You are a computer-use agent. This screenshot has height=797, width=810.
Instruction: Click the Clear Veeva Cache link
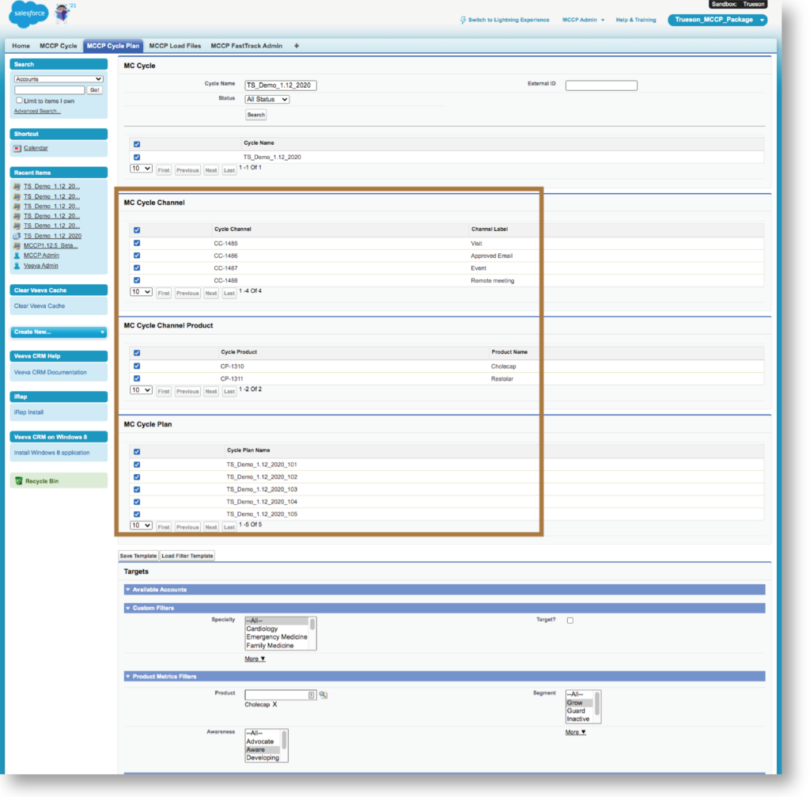40,306
